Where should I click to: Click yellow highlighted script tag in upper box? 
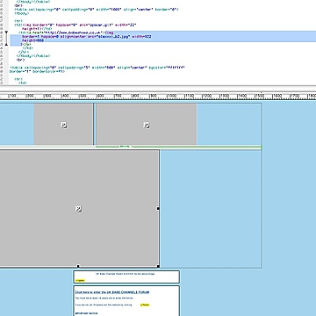tap(80, 280)
